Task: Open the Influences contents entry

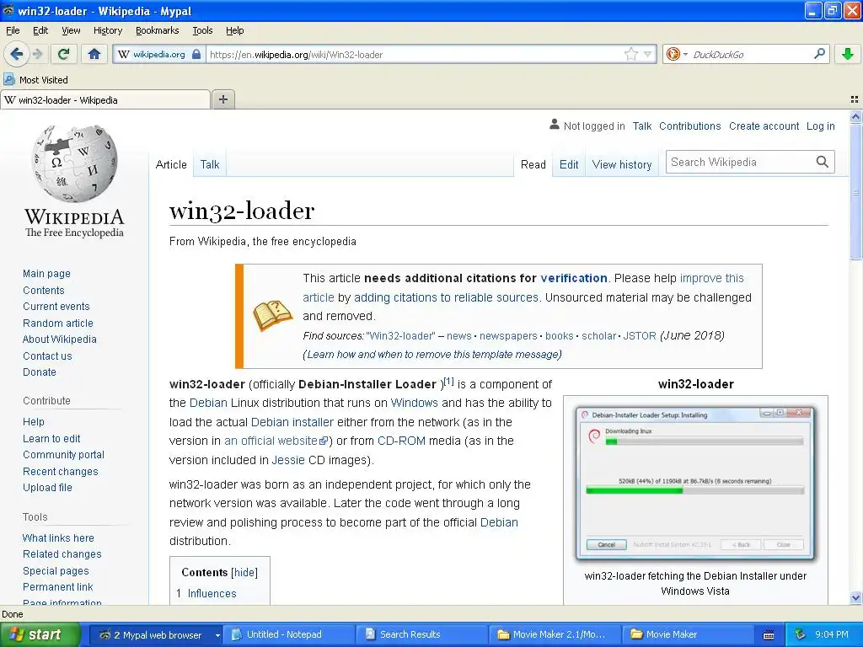Action: tap(212, 593)
